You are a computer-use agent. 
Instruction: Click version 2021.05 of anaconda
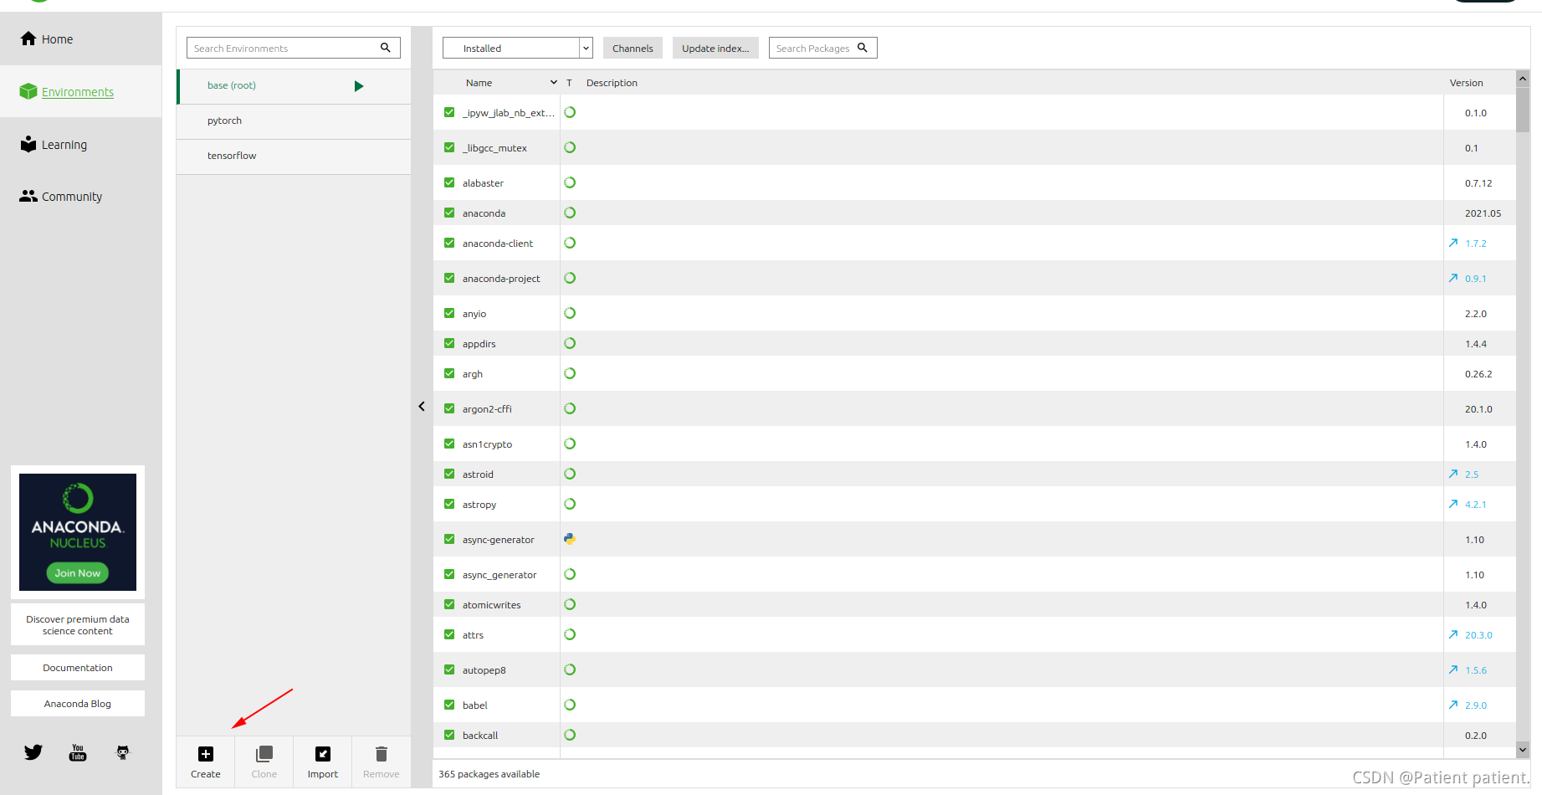pos(1483,213)
